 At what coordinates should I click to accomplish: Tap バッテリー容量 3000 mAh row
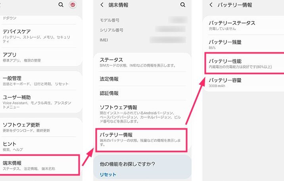click(244, 82)
